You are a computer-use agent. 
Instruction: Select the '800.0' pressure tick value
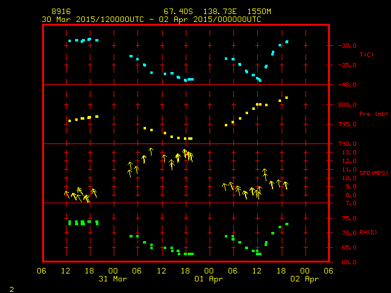(x=348, y=105)
